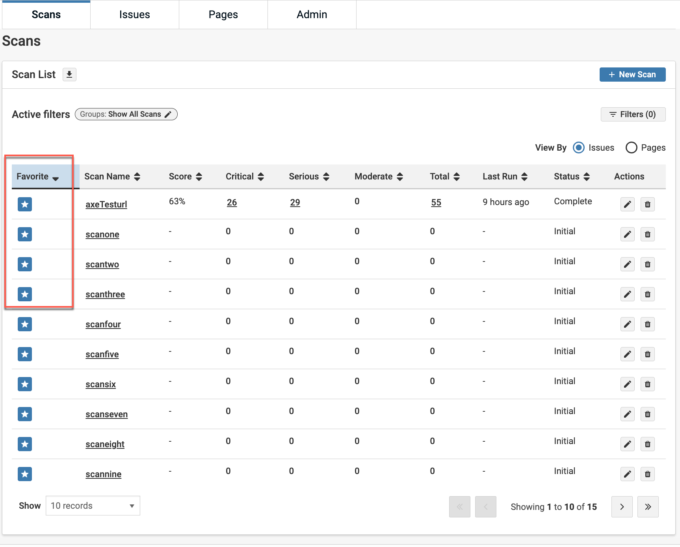Toggle favorite star for scantwo

(x=25, y=264)
